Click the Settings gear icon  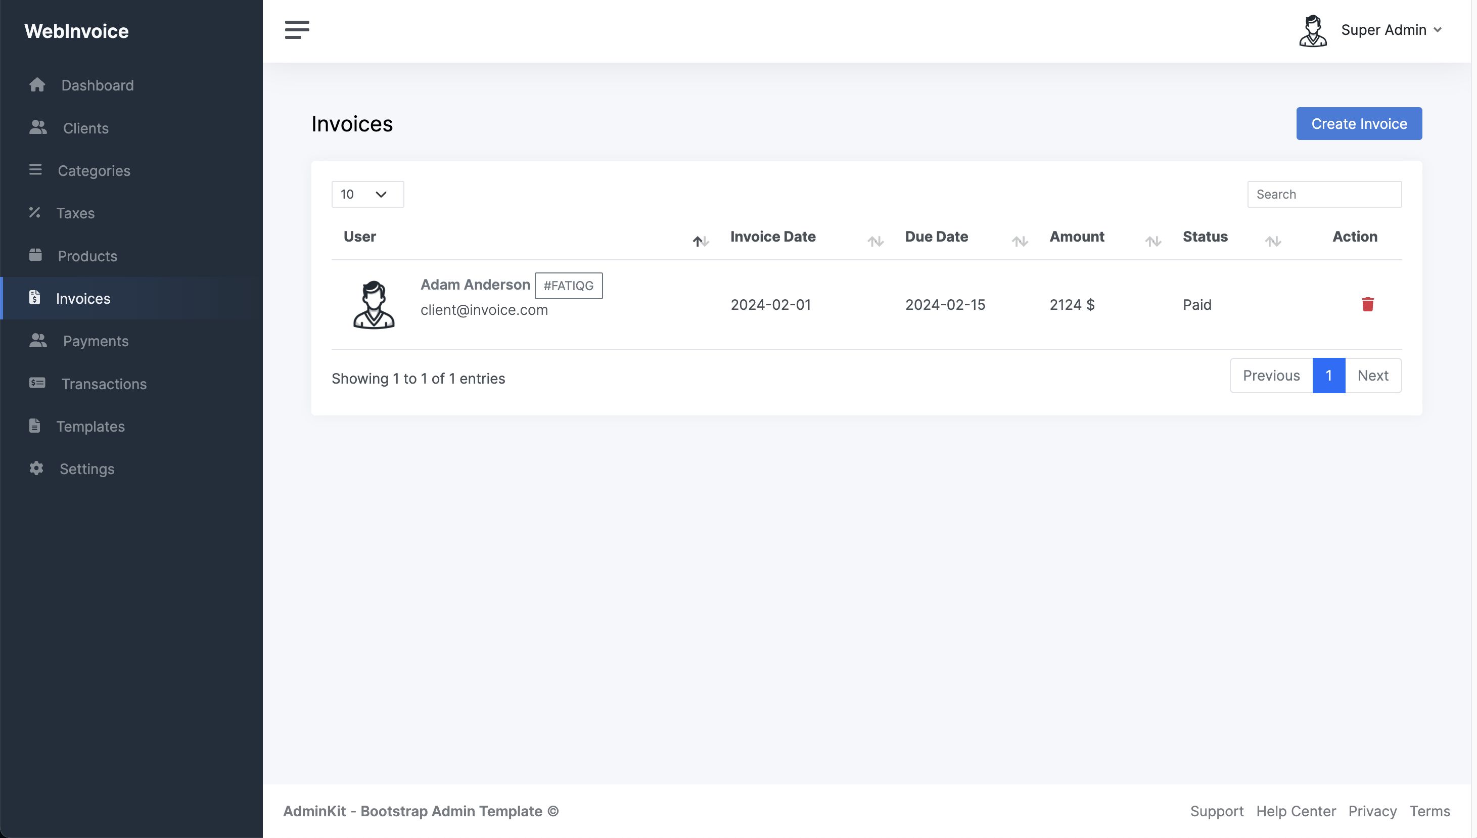pyautogui.click(x=36, y=469)
